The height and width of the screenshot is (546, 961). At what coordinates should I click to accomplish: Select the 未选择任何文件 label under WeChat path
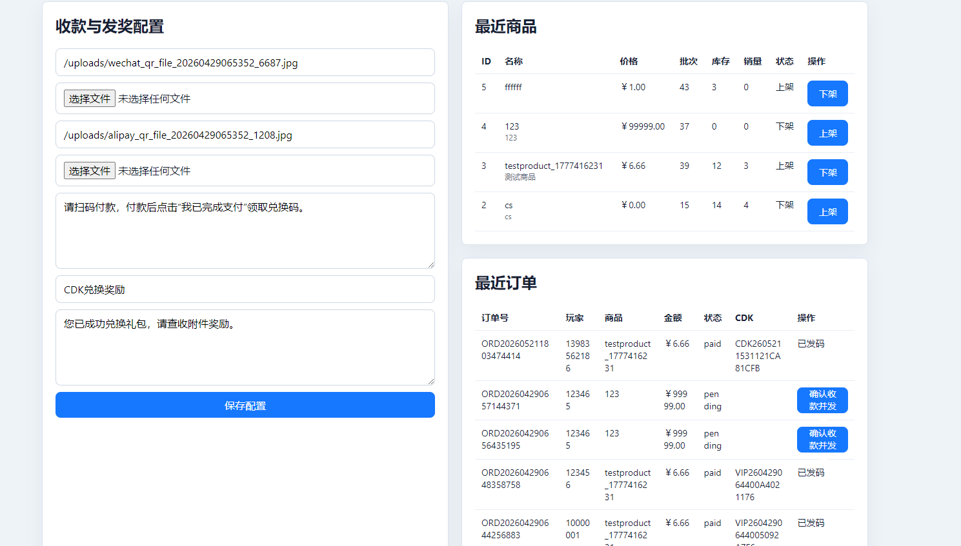[x=154, y=99]
